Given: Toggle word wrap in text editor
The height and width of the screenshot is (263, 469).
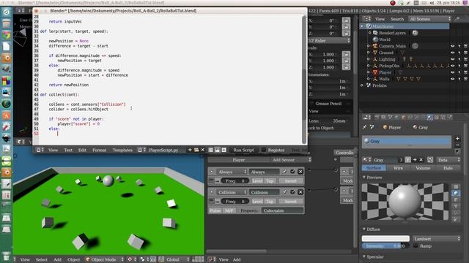Looking at the screenshot, I should pyautogui.click(x=217, y=150).
